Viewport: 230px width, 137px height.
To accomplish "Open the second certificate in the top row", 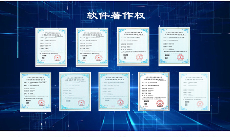I will click(x=91, y=45).
